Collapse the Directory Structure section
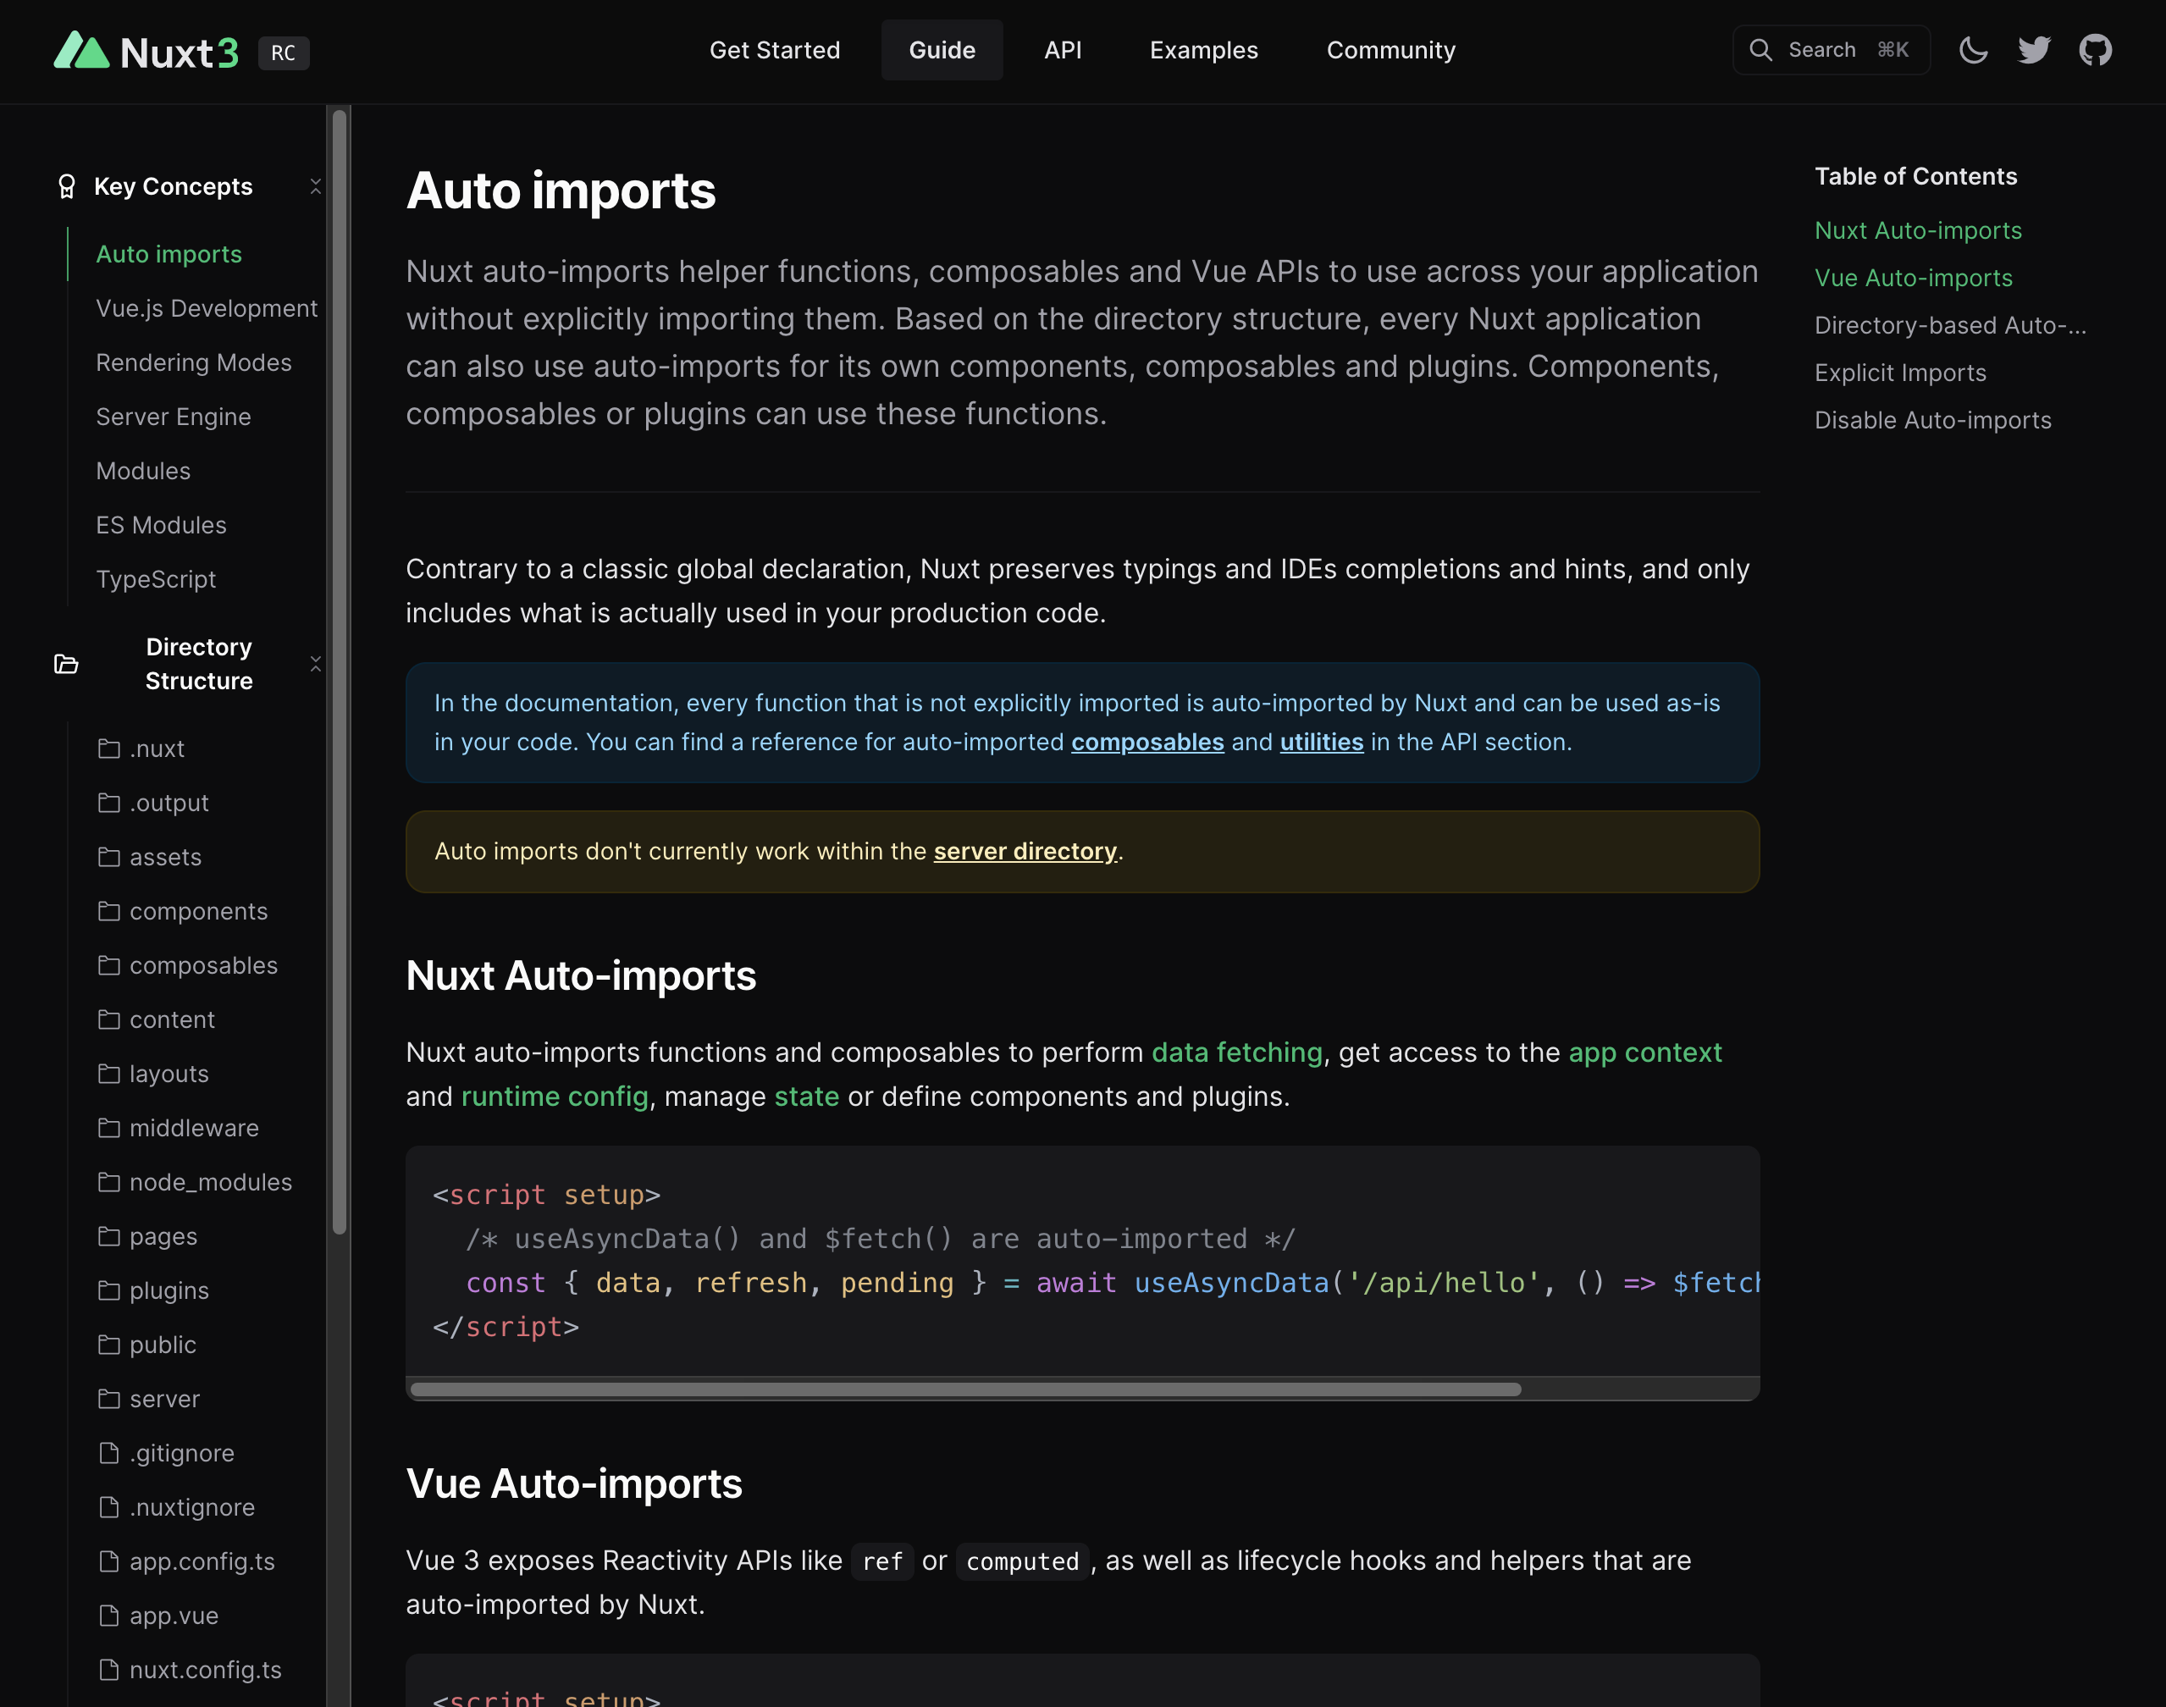 coord(316,663)
